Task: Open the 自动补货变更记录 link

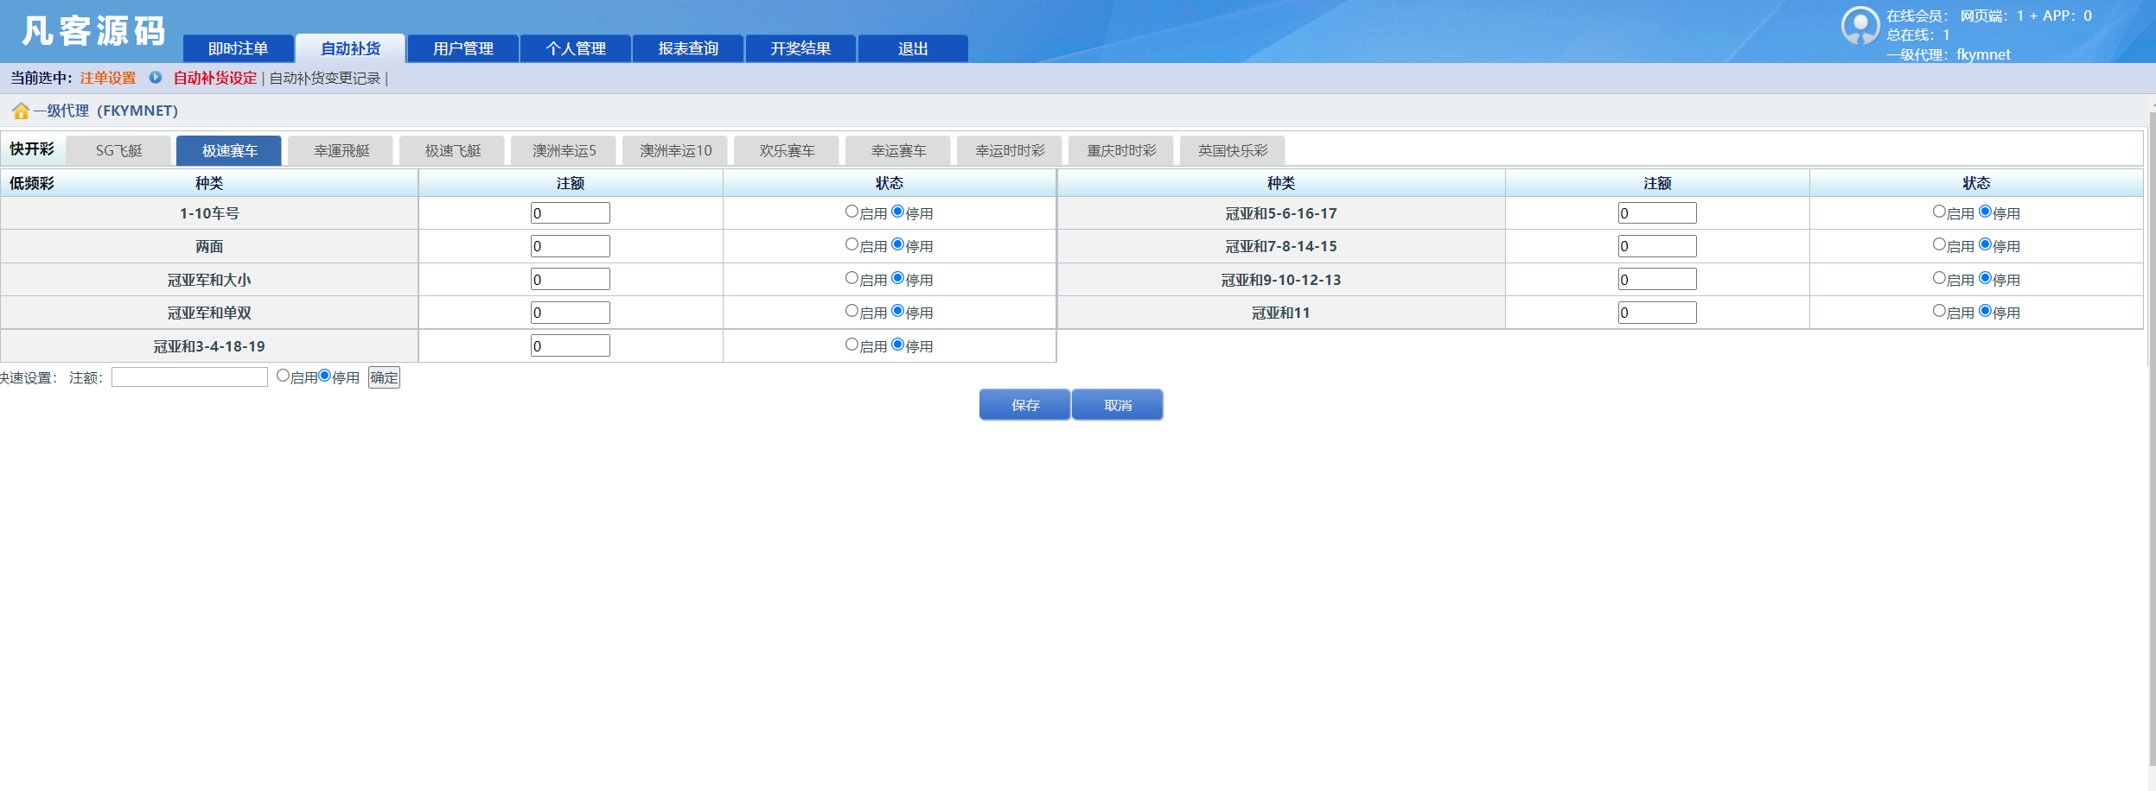Action: [324, 78]
